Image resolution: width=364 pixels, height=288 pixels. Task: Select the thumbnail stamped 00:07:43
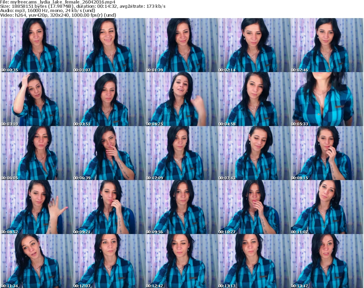(x=254, y=153)
